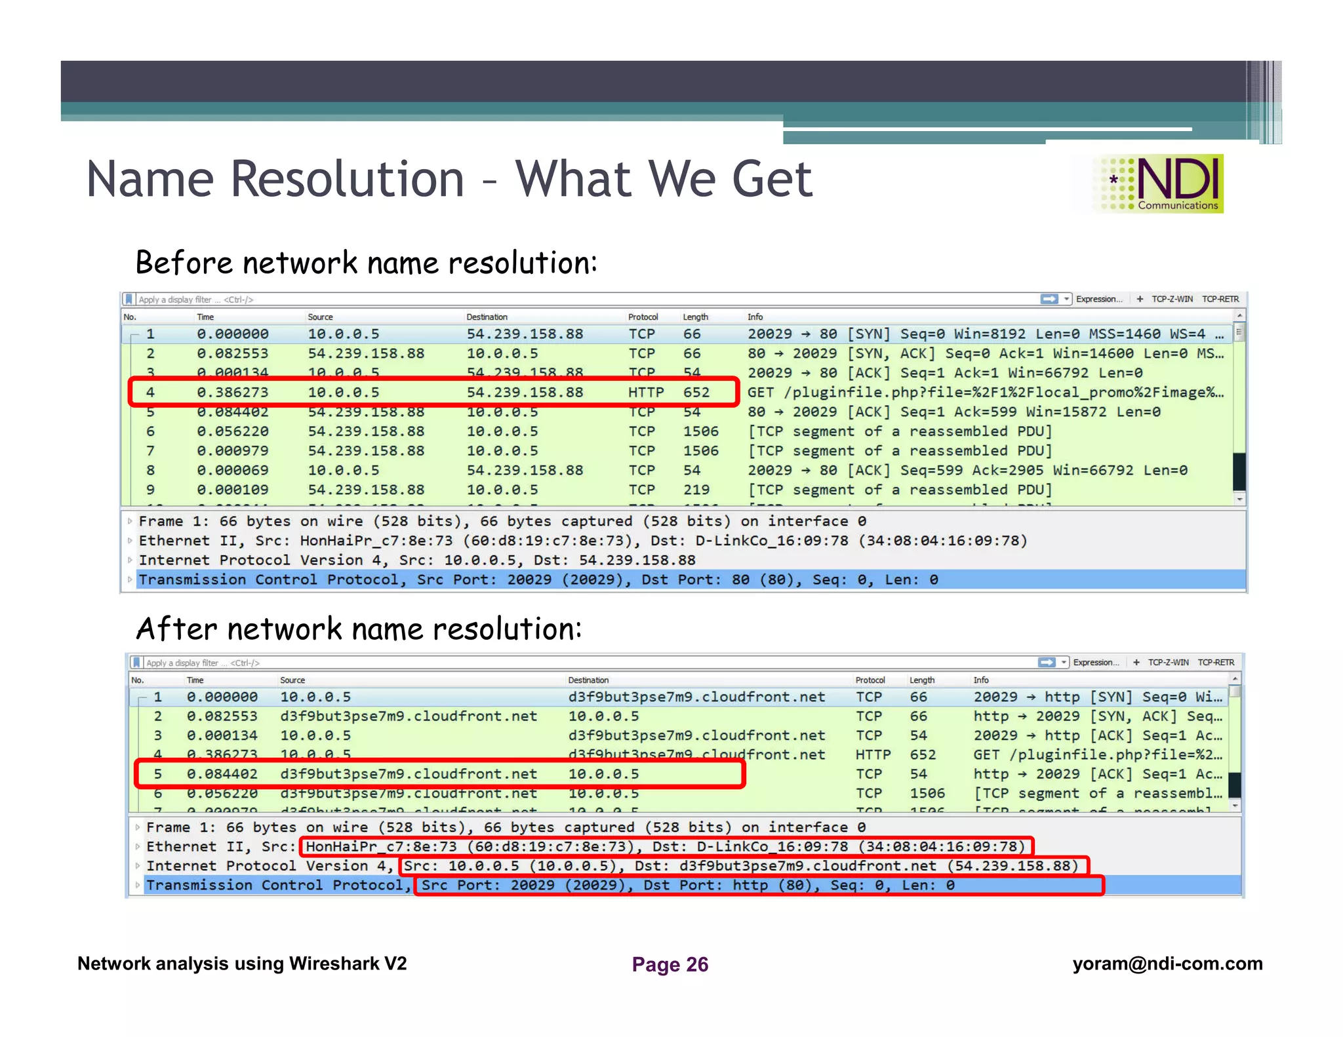This screenshot has width=1343, height=1037.
Task: Apply filter with the arrow button in bottom capture
Action: (x=1047, y=662)
